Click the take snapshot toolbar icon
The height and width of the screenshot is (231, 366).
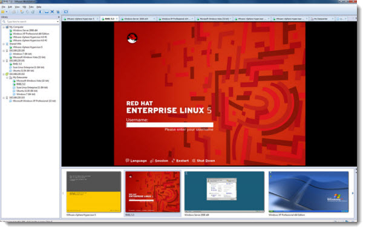pos(22,11)
